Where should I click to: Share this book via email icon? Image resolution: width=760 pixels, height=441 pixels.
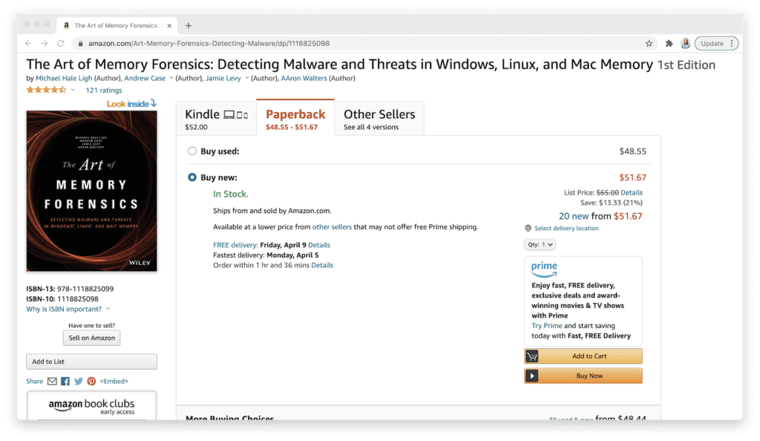pyautogui.click(x=52, y=382)
